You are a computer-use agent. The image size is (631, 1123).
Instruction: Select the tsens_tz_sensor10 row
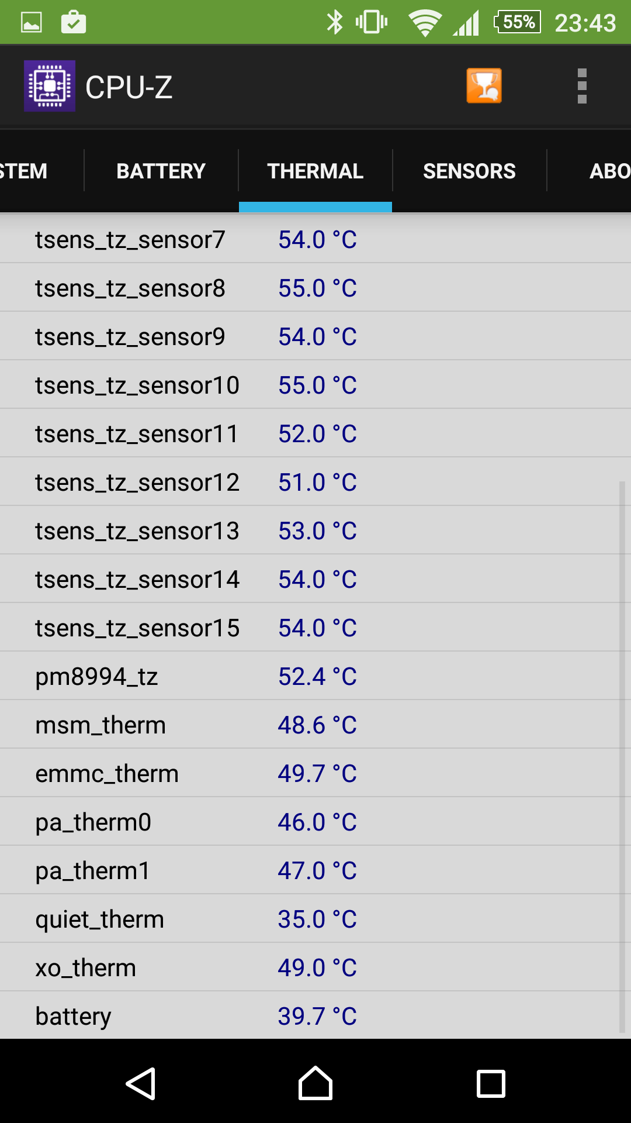[x=315, y=385]
